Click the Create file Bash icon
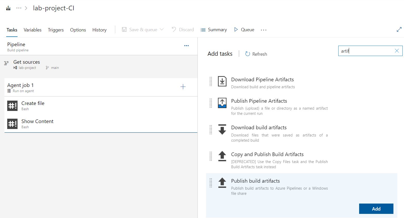Screen dimensions: 404x218 12,106
